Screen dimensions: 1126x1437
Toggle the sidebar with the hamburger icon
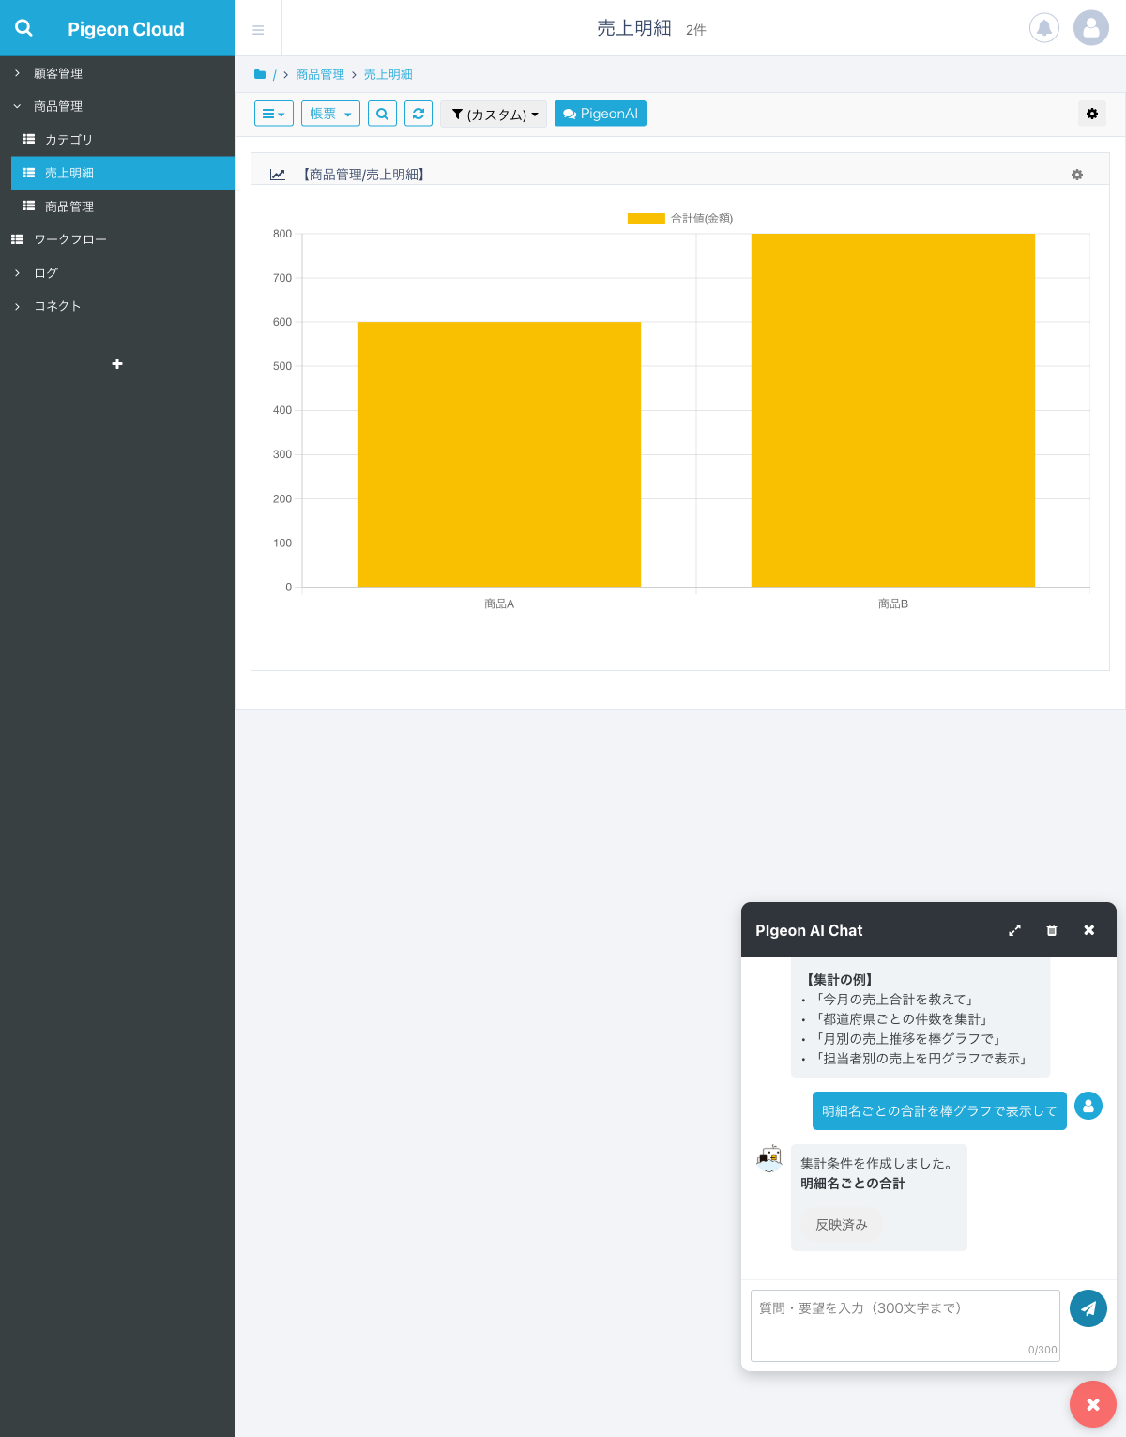tap(257, 29)
